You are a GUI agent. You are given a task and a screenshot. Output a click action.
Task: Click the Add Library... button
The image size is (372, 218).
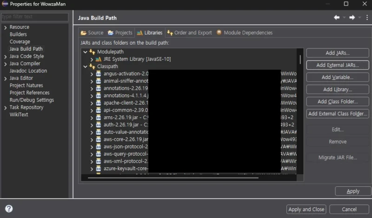[x=338, y=89]
